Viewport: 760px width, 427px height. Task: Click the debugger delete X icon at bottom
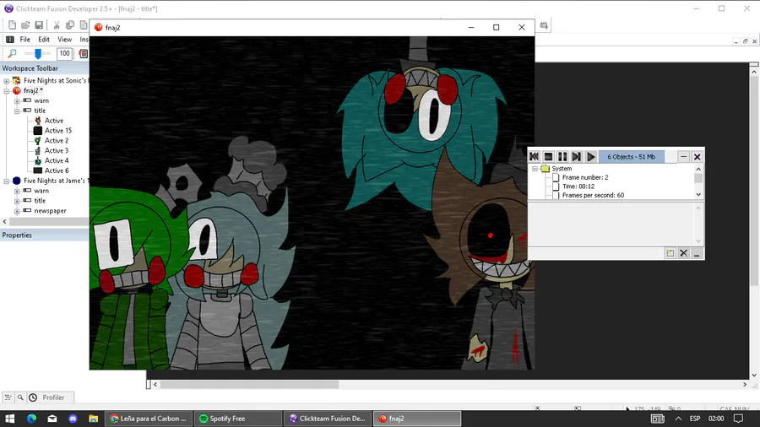tap(683, 252)
